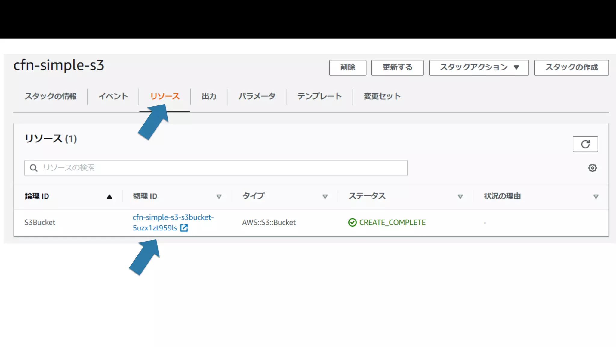616x347 pixels.
Task: Click the external link icon beside bucket ID
Action: 184,228
